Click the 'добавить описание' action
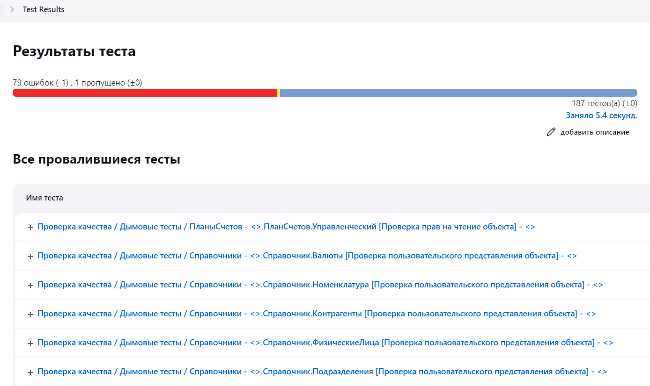Viewport: 650px width, 386px height. click(595, 132)
